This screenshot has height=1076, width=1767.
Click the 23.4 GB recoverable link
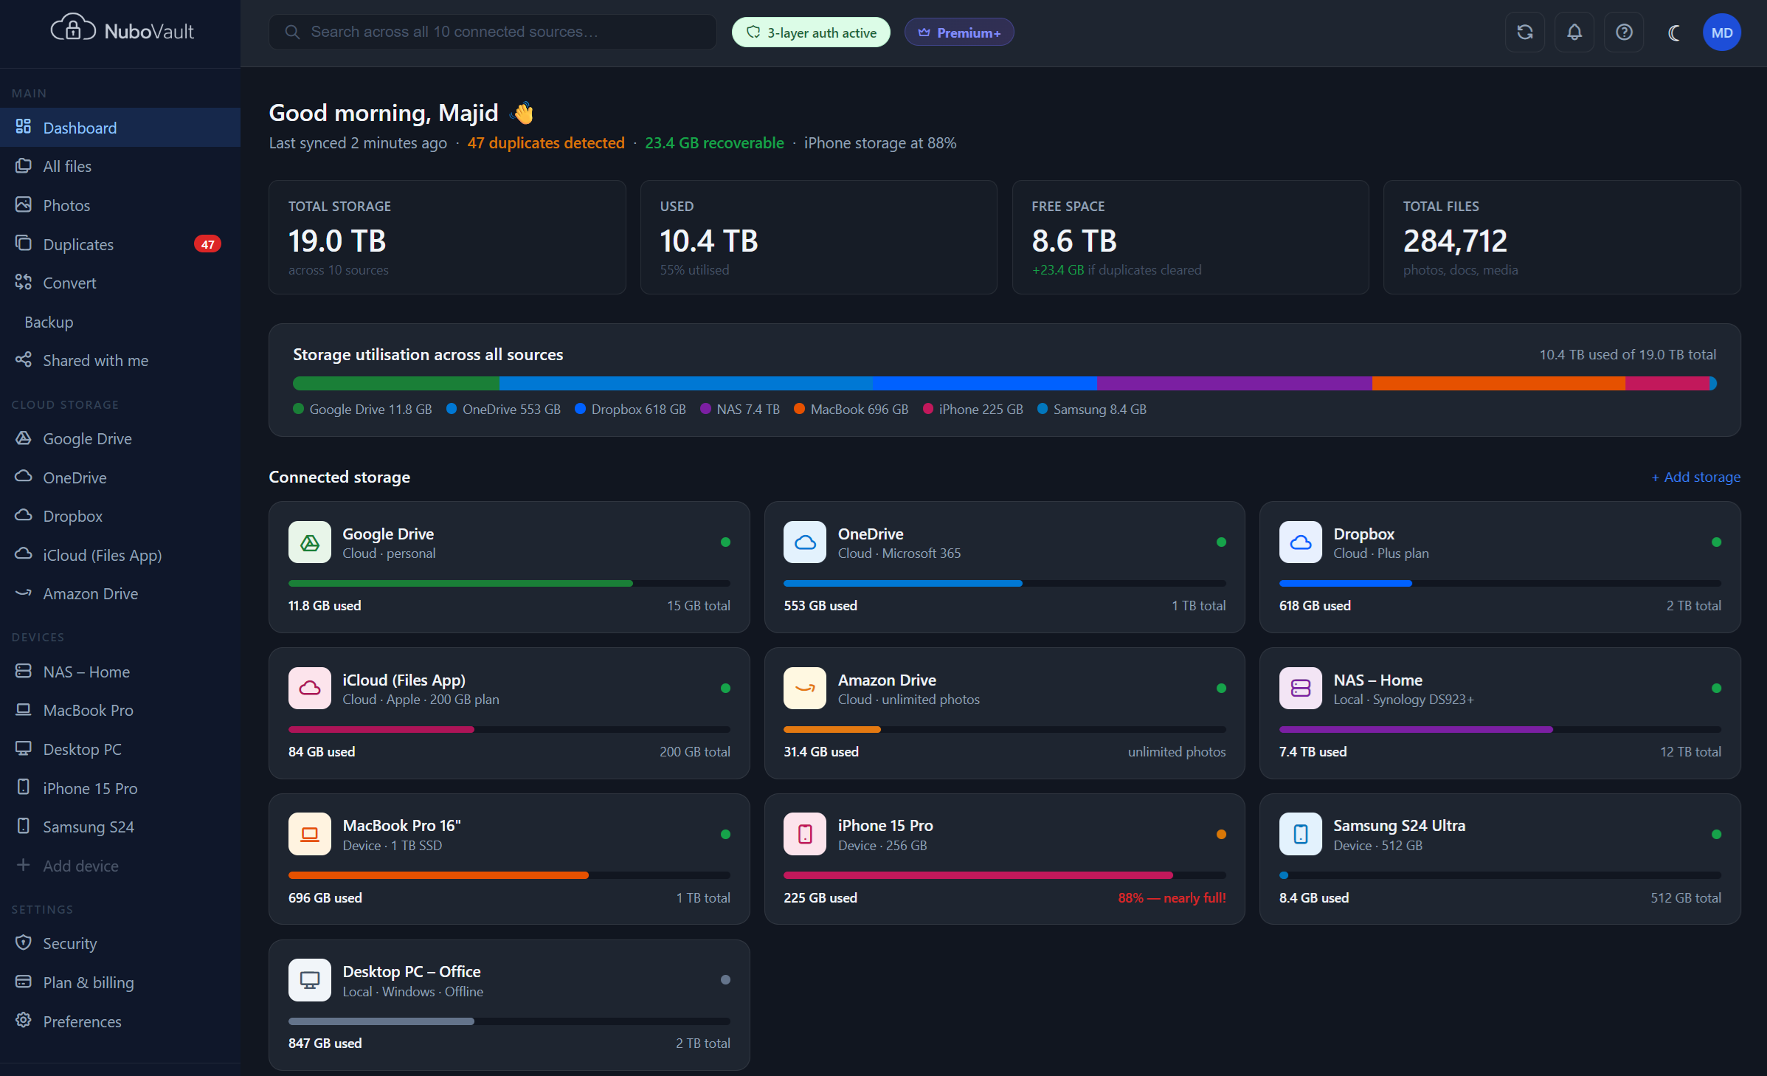[714, 143]
